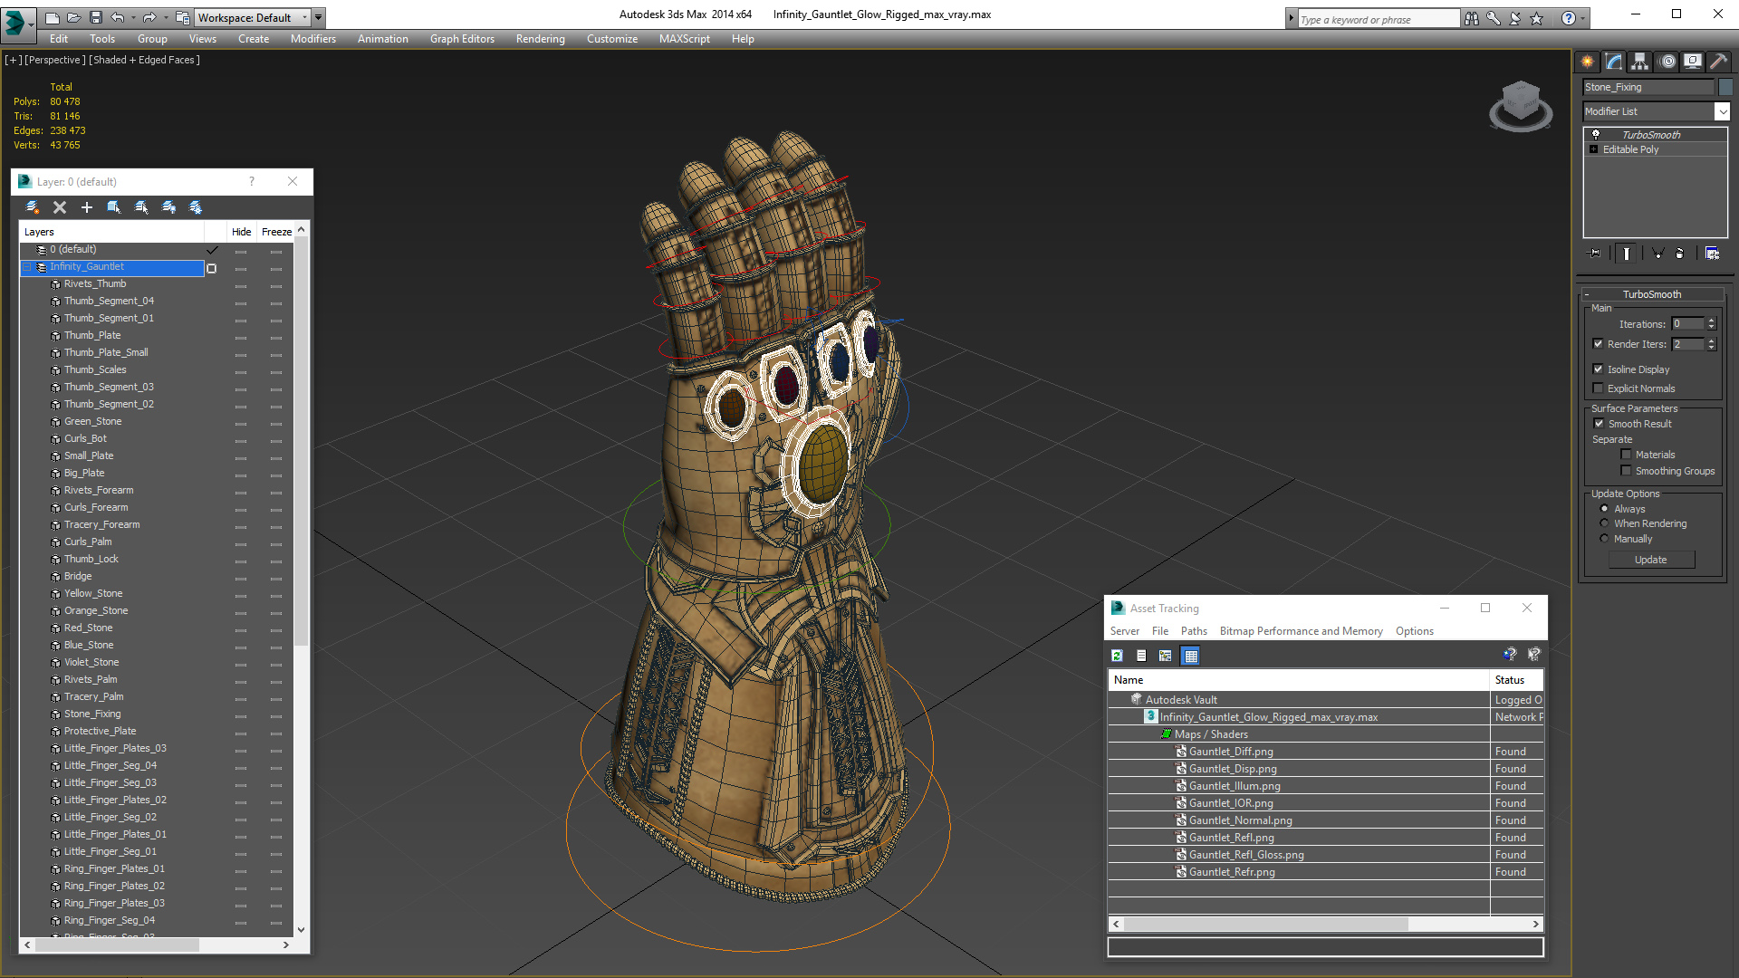Click Asset Tracking tree view icon
This screenshot has width=1739, height=978.
(x=1166, y=656)
